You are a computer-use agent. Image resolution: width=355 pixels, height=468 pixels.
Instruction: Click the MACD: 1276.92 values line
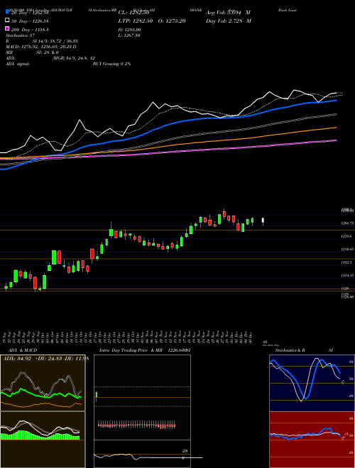[41, 47]
